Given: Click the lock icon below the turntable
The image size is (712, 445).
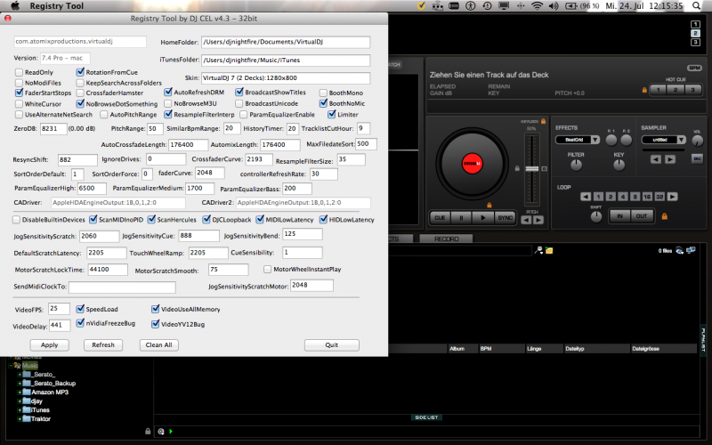Looking at the screenshot, I should pos(489,206).
